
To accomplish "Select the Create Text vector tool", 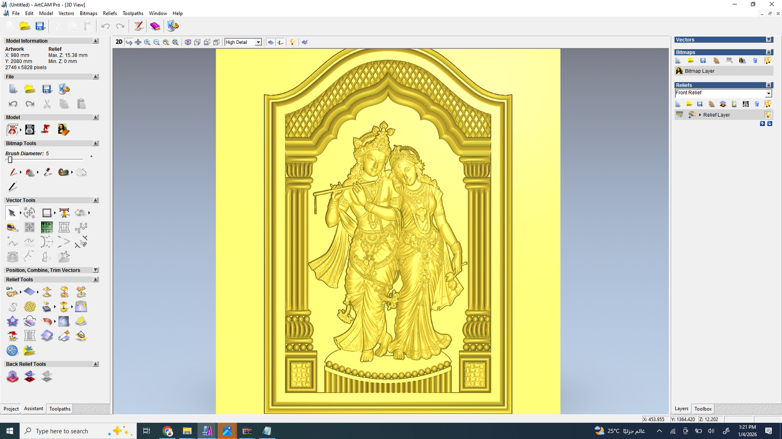I will 64,213.
